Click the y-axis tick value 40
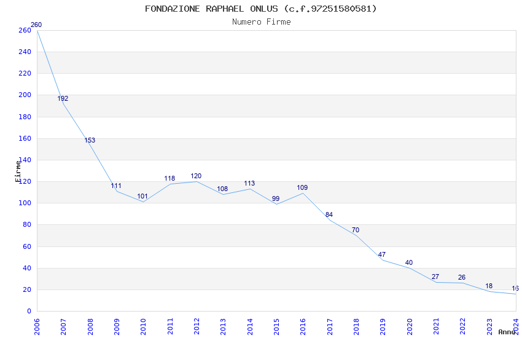The image size is (522, 338). 27,268
